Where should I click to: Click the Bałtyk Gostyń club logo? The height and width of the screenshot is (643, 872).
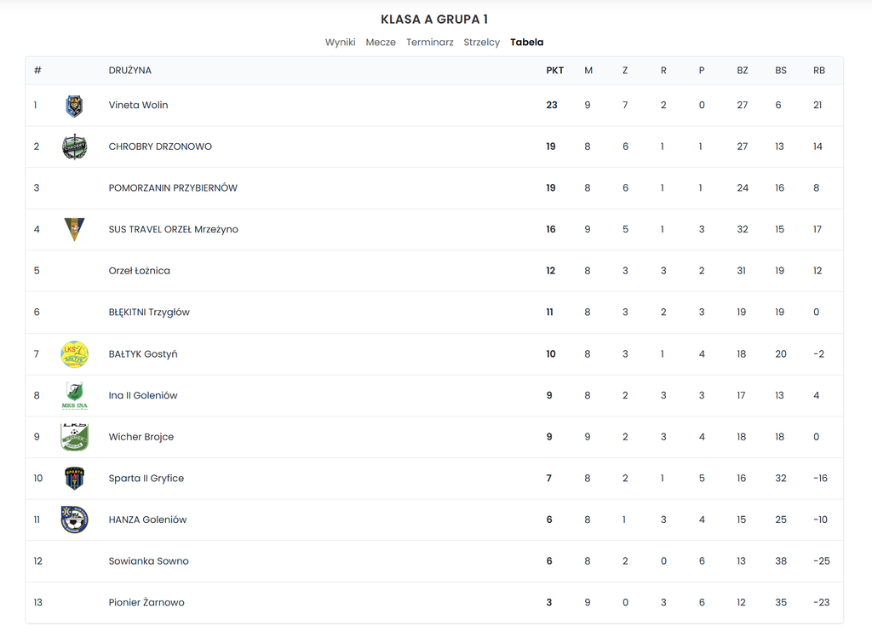click(x=74, y=354)
